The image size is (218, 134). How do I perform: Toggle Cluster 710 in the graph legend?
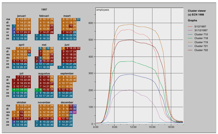pos(200,34)
